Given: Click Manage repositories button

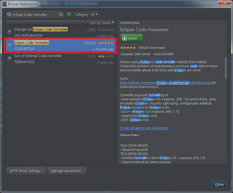Looking at the screenshot, I should [67, 171].
